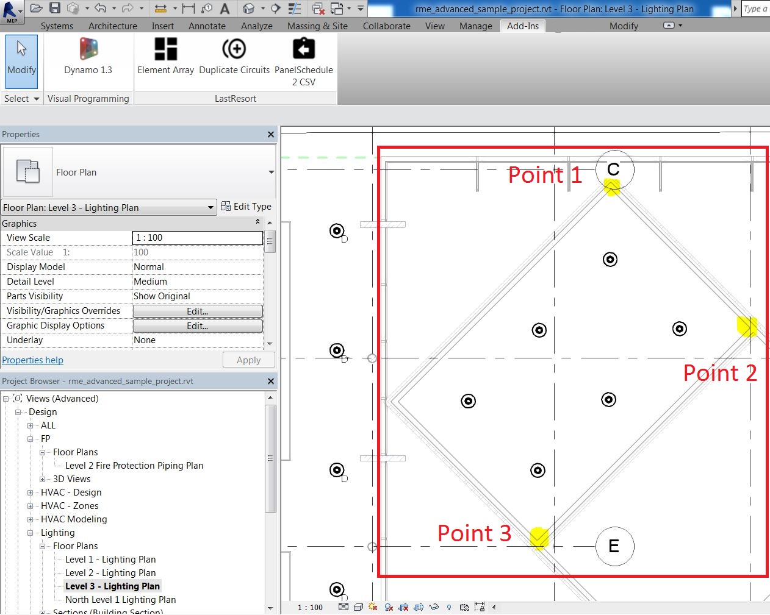Toggle Thin Lines in Quick Access Toolbar

click(293, 9)
